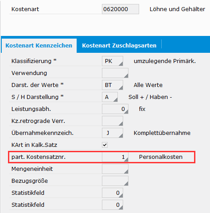Open S / H Darstellung dropdown with A
Screen dimensions: 210x213
pos(110,97)
